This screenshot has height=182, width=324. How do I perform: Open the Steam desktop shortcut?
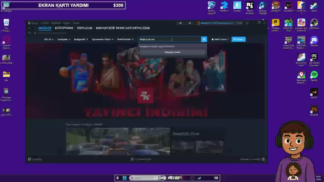coord(314,7)
